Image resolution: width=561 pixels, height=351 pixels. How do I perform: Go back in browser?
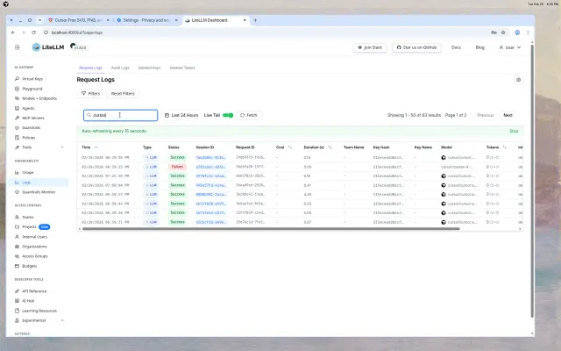coord(13,32)
